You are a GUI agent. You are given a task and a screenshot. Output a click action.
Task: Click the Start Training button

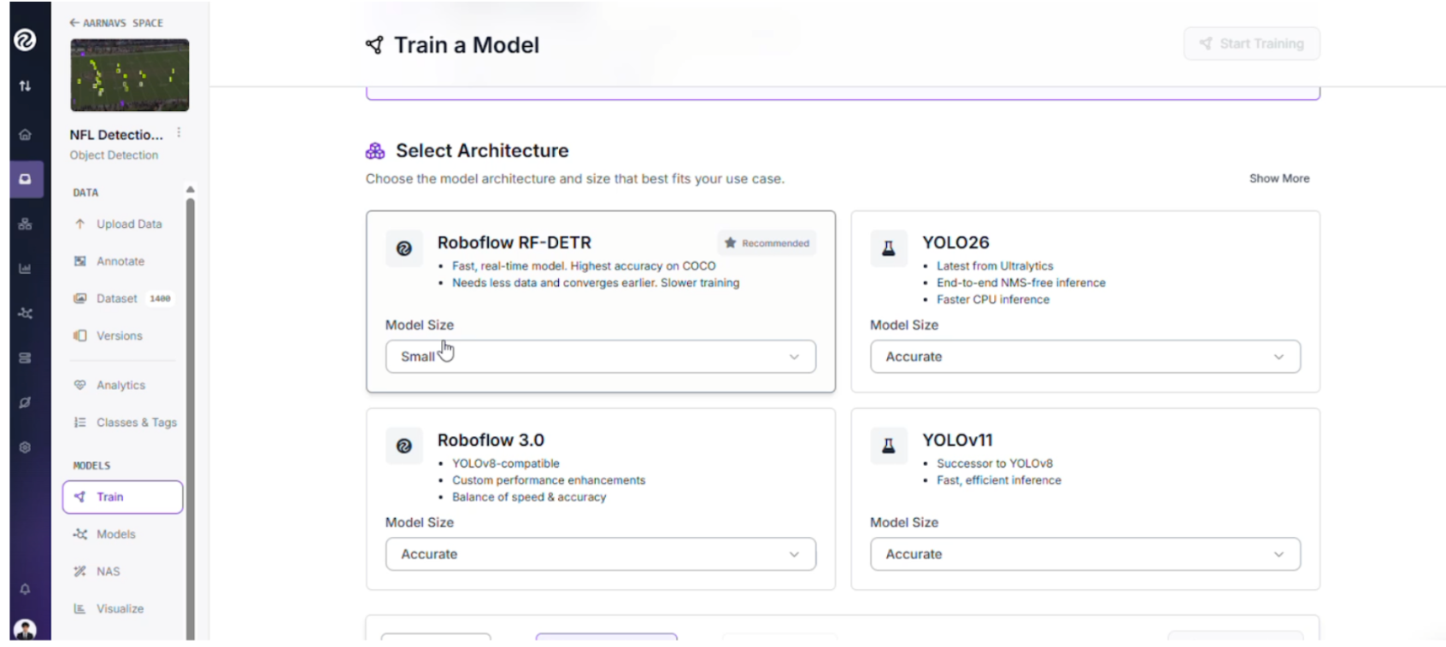(x=1251, y=44)
